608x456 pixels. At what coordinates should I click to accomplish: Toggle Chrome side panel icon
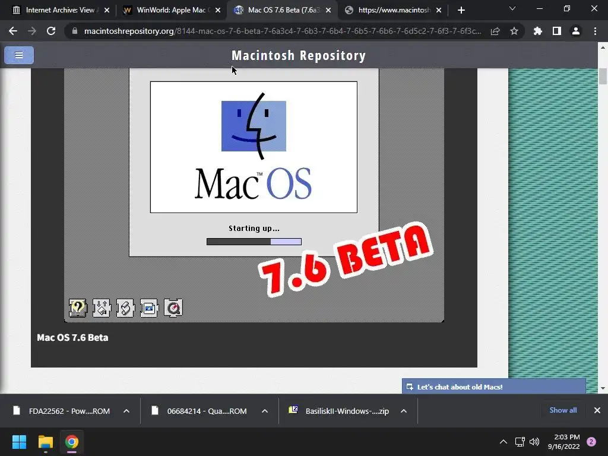(557, 31)
